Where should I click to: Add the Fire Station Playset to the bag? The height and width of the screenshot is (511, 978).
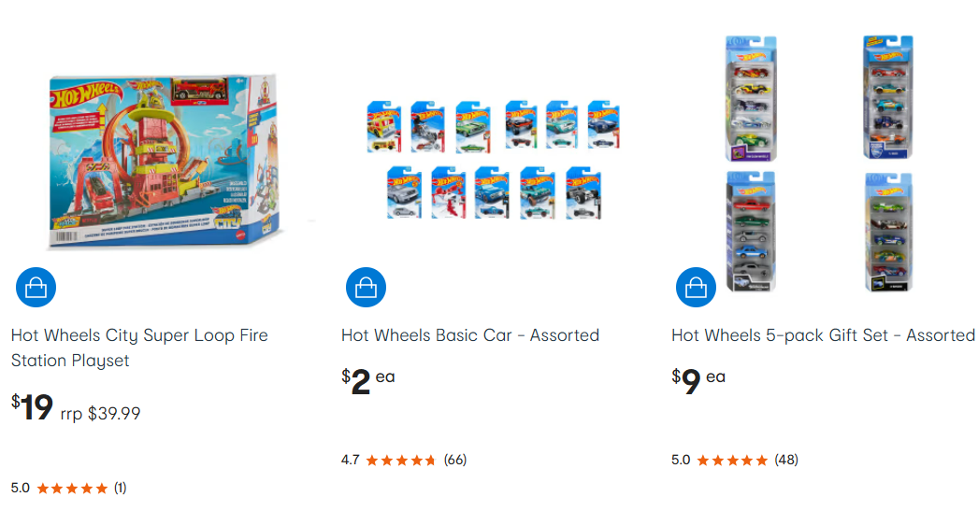(36, 288)
